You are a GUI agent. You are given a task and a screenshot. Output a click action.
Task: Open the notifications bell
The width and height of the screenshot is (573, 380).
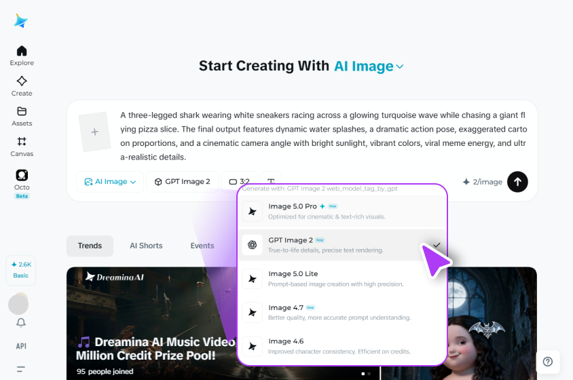click(21, 322)
